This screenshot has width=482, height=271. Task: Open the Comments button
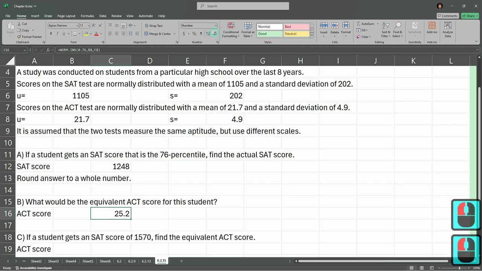coord(447,16)
